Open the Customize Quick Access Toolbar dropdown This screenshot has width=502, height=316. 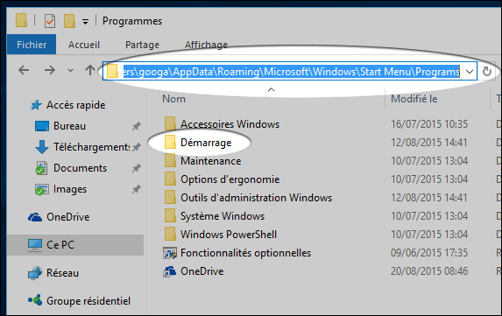tap(85, 22)
